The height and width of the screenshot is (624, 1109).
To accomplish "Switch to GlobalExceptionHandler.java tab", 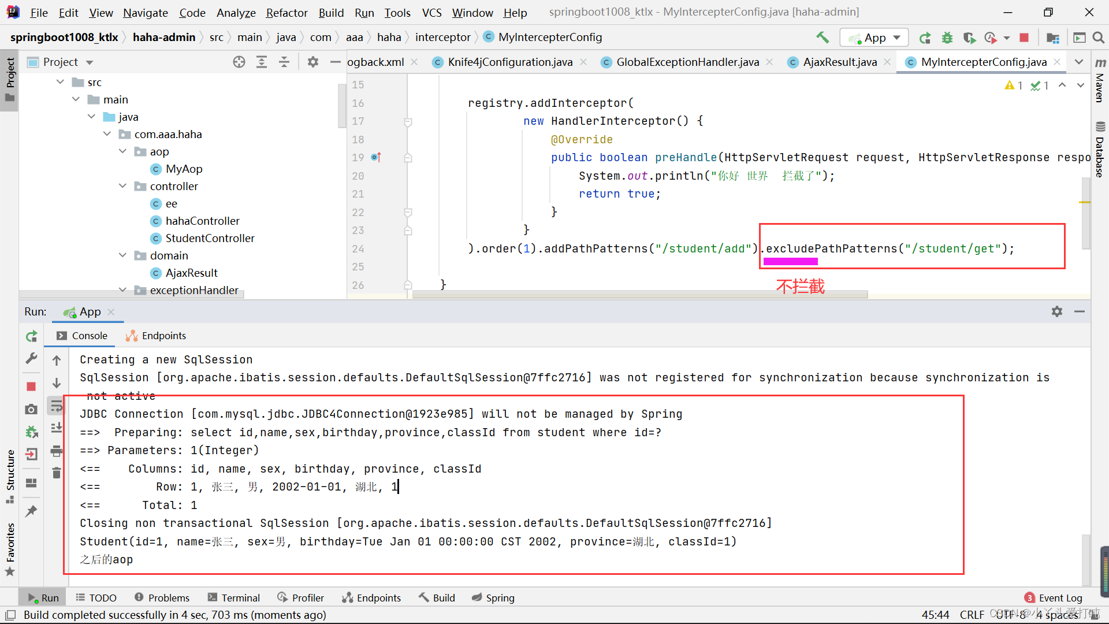I will 687,62.
